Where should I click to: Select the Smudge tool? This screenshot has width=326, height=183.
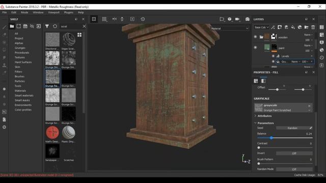(4, 57)
